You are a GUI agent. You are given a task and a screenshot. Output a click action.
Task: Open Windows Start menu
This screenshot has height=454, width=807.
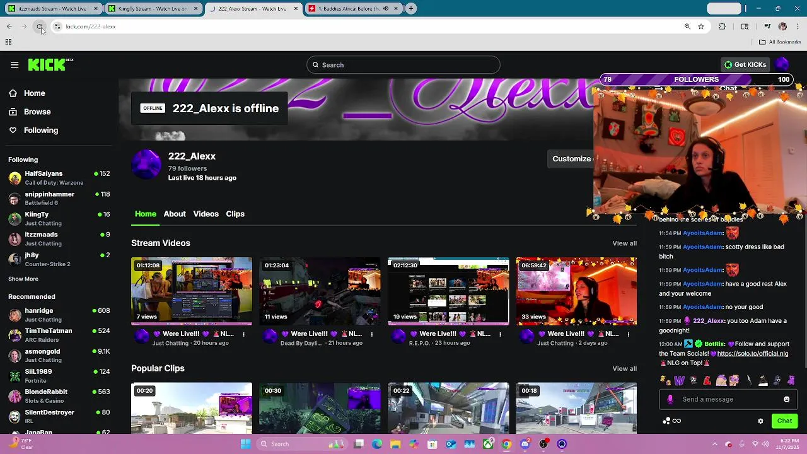pos(245,444)
